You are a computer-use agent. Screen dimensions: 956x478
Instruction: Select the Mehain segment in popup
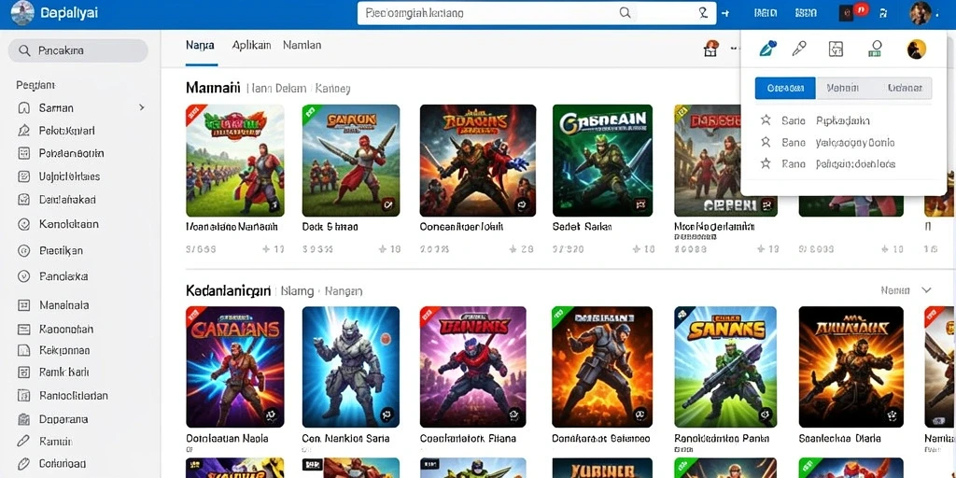tap(843, 88)
